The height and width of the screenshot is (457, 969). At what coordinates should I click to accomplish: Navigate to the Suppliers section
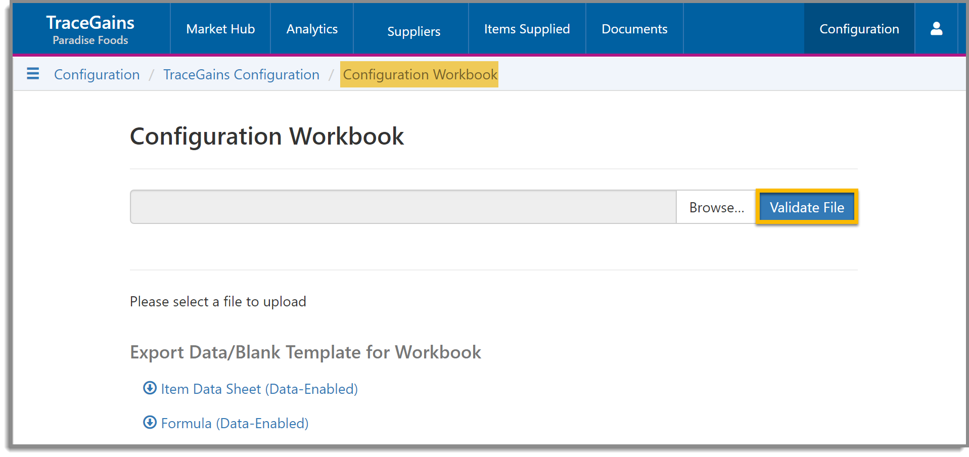click(413, 31)
